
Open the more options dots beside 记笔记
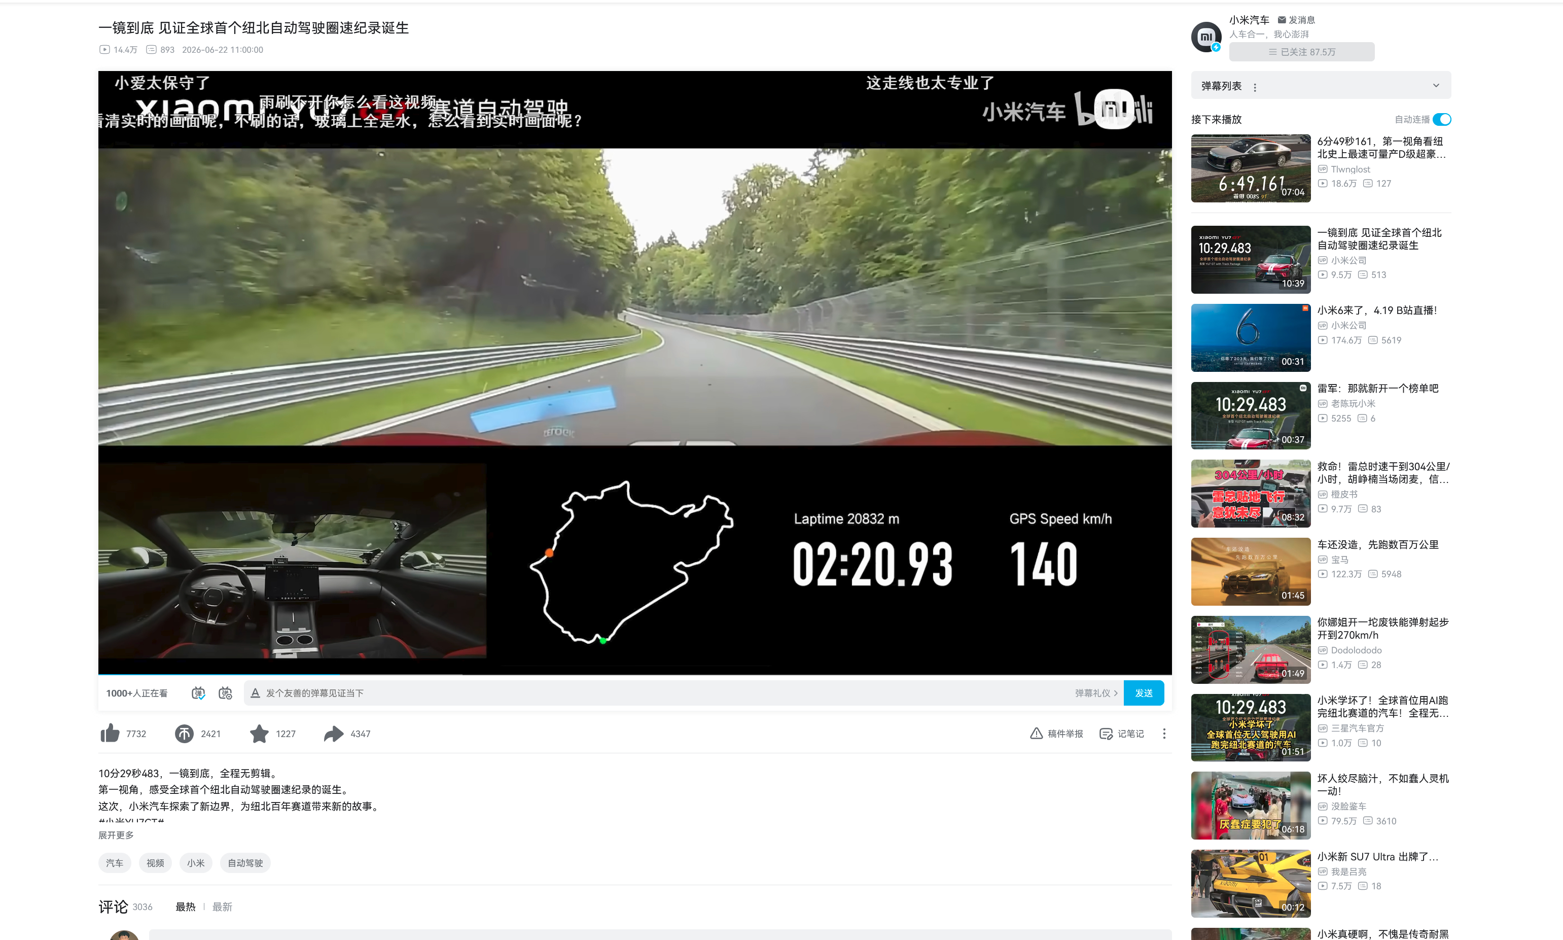point(1163,734)
